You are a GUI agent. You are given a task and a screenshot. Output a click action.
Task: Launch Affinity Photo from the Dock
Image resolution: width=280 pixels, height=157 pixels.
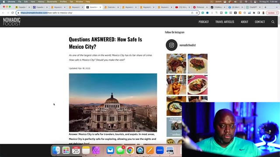pyautogui.click(x=96, y=150)
